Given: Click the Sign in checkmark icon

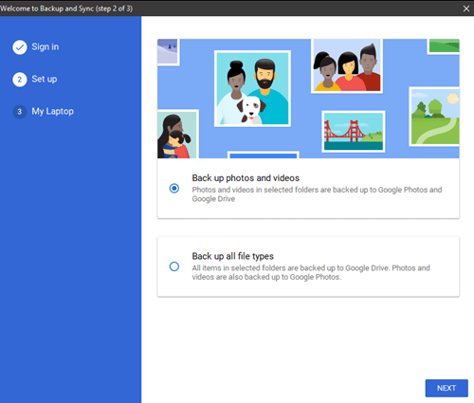Looking at the screenshot, I should tap(20, 47).
